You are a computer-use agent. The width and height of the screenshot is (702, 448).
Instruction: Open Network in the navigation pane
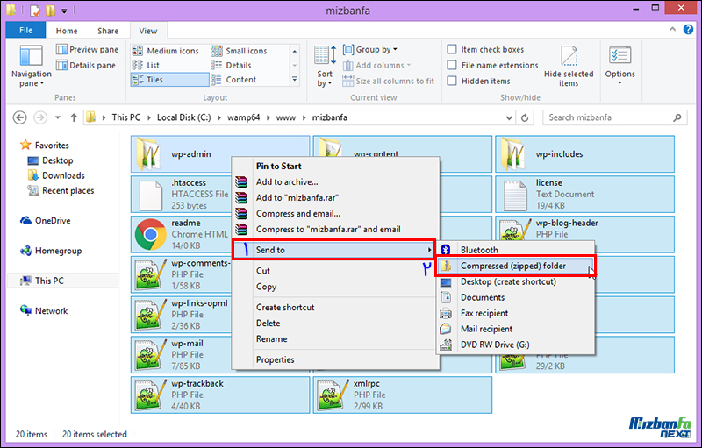pyautogui.click(x=44, y=310)
